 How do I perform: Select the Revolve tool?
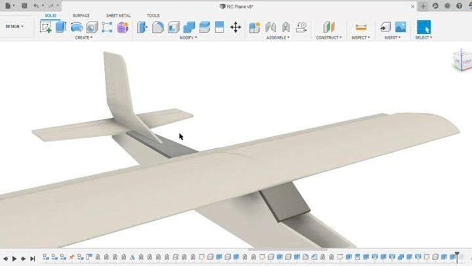[x=77, y=27]
